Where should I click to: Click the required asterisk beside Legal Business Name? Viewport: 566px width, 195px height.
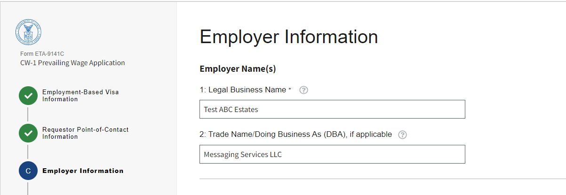tap(290, 90)
